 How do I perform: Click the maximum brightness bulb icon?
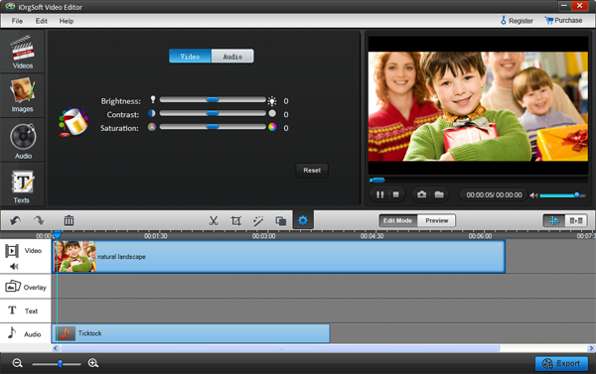coord(272,100)
